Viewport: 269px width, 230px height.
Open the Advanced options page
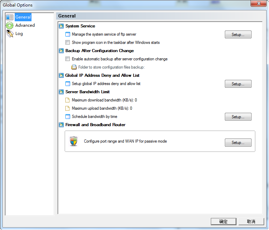(x=25, y=25)
